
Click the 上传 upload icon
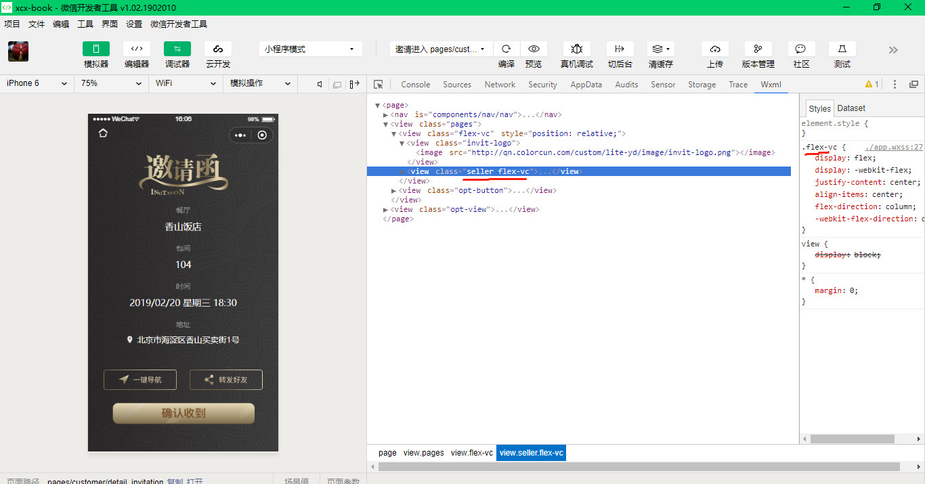pos(715,49)
